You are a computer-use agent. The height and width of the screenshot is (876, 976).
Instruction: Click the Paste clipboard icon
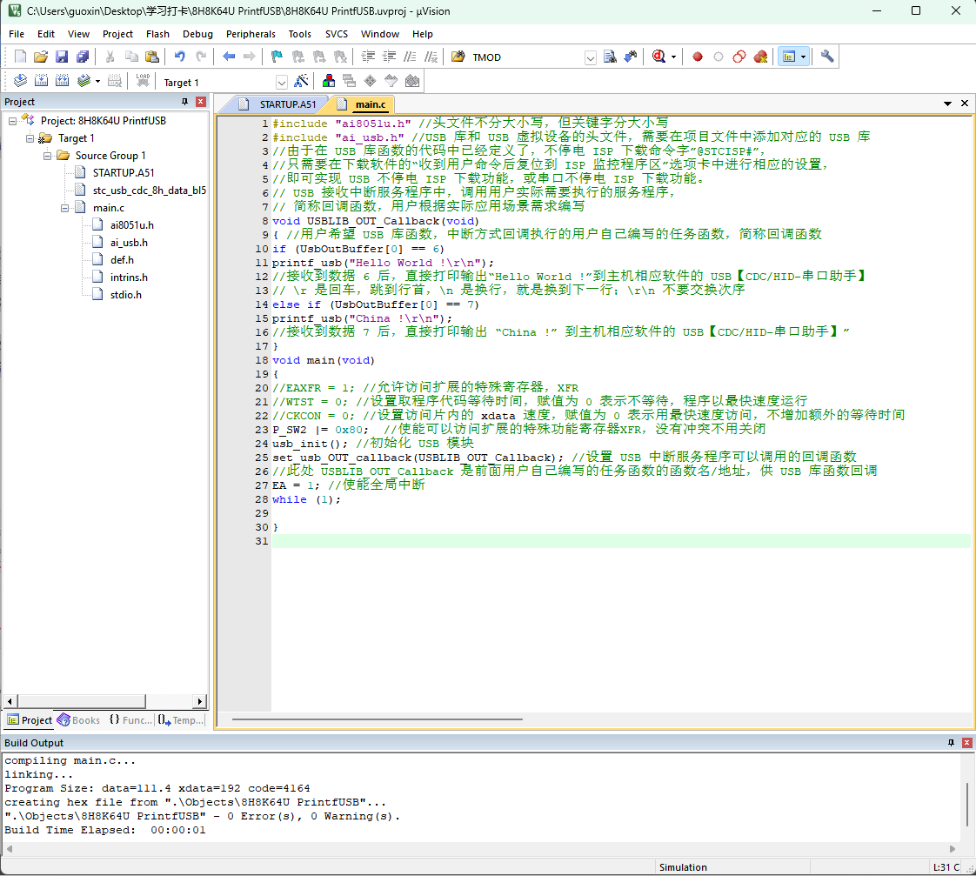click(152, 57)
